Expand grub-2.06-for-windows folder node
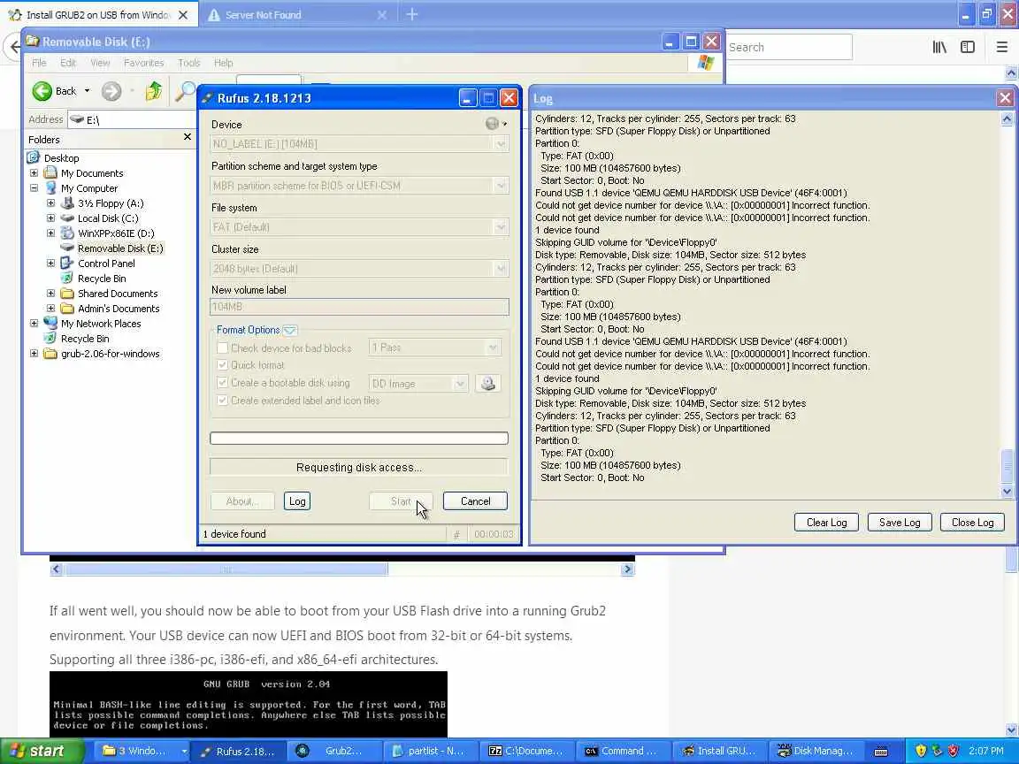 click(34, 354)
